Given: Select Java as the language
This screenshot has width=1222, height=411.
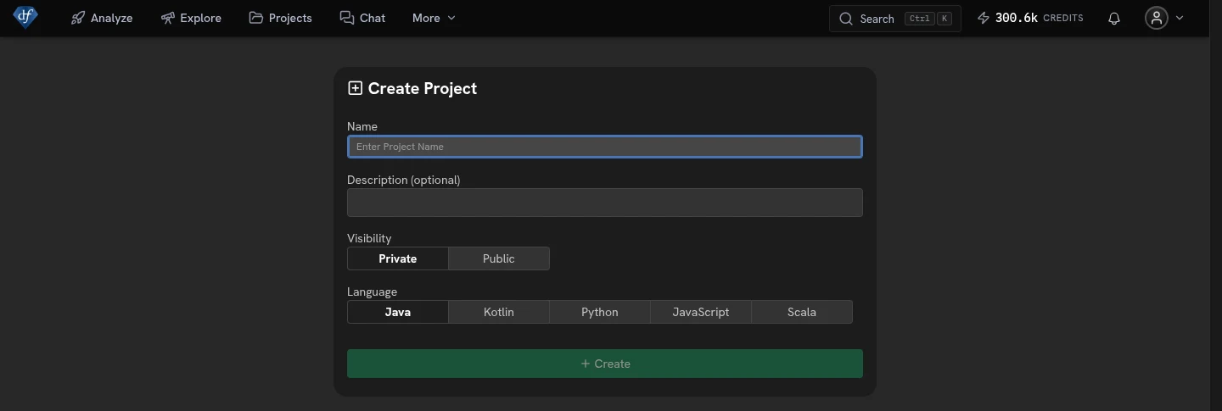Looking at the screenshot, I should 397,312.
